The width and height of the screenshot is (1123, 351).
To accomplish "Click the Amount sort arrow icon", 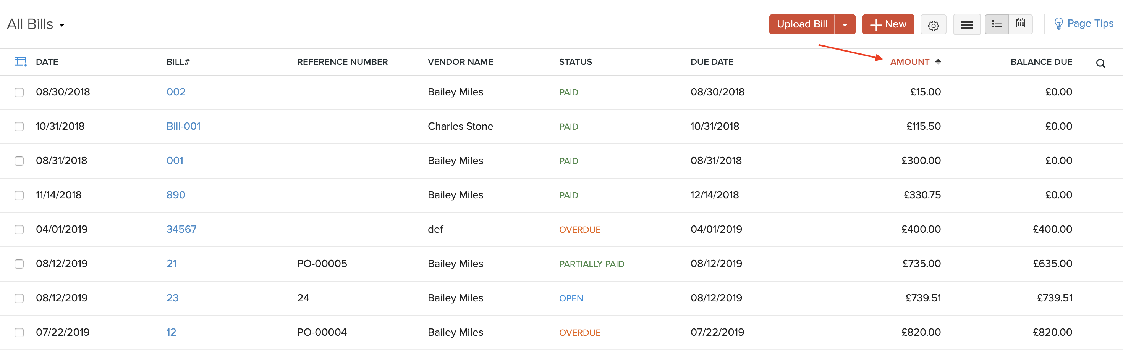I will [938, 62].
